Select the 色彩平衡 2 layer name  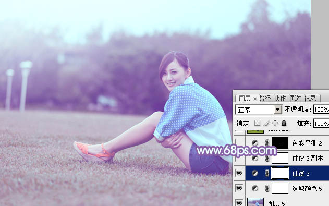point(307,143)
